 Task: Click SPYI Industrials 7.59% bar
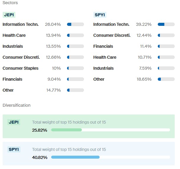[x=166, y=68]
